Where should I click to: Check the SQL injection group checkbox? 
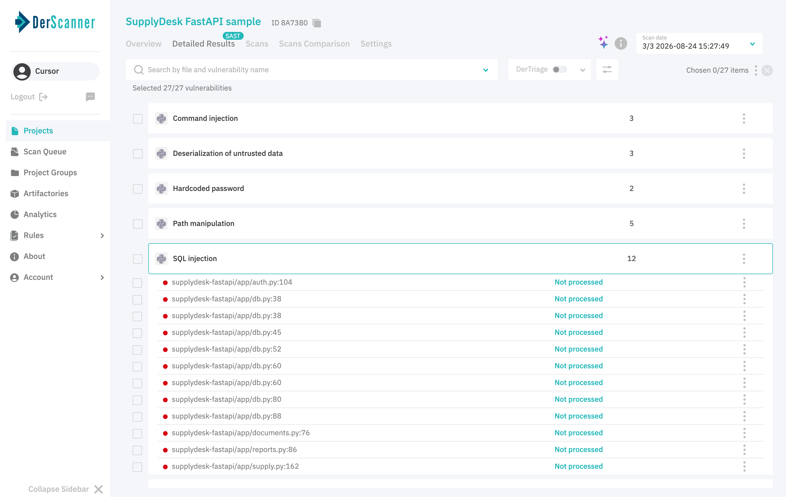(x=138, y=259)
